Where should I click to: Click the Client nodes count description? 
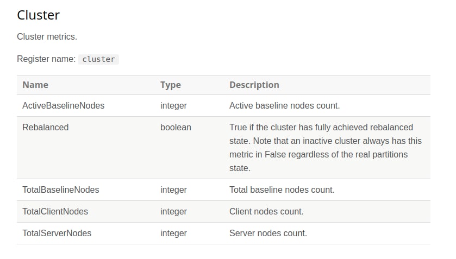266,211
